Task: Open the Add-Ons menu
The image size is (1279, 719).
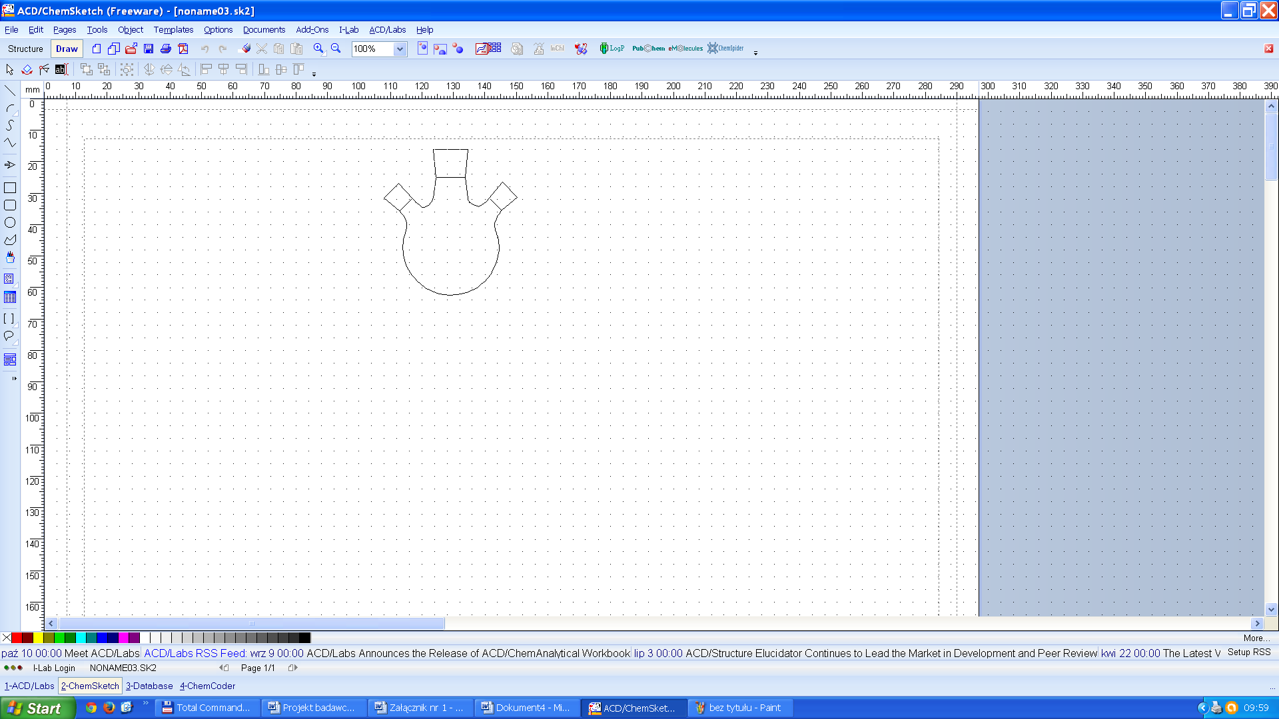Action: point(312,30)
